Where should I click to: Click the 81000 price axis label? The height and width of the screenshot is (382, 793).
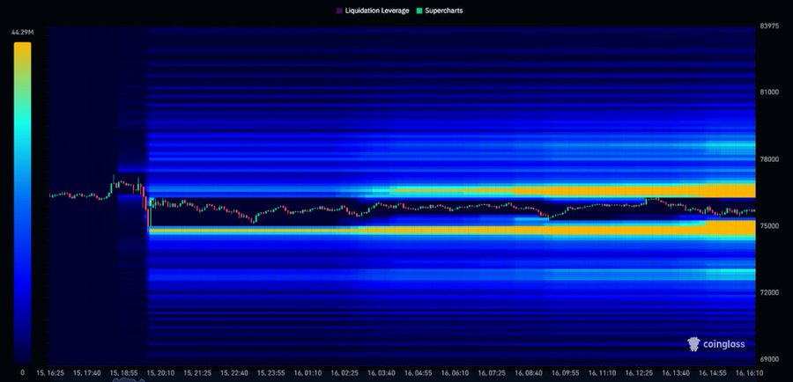click(769, 92)
